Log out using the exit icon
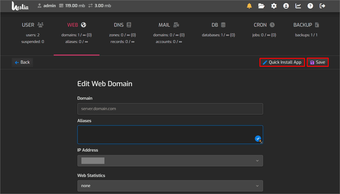Viewport: 340px width, 194px height. (322, 5)
